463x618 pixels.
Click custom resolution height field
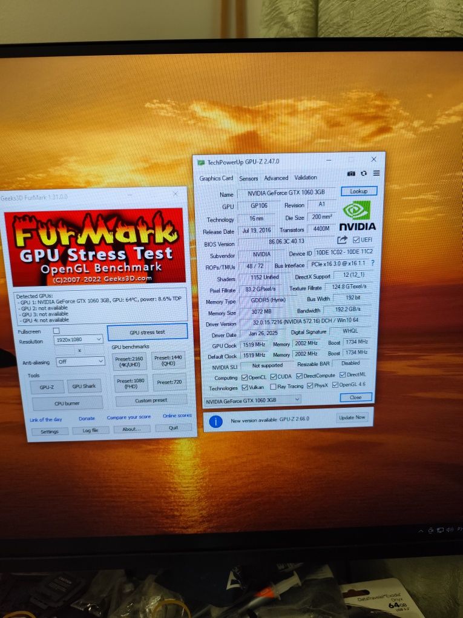click(x=94, y=350)
